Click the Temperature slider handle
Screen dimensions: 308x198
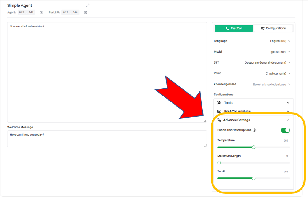tap(253, 147)
